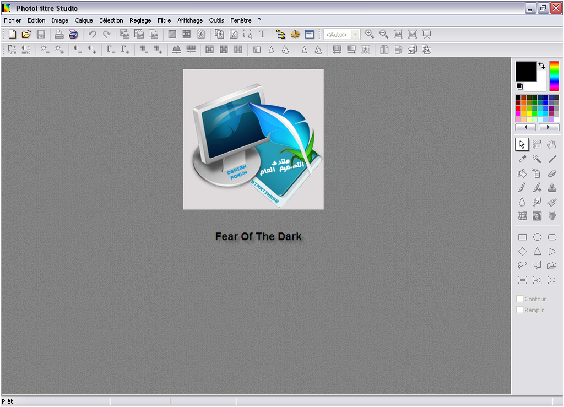Show previous color palette page
Screen dimensions: 564x407
(x=526, y=127)
